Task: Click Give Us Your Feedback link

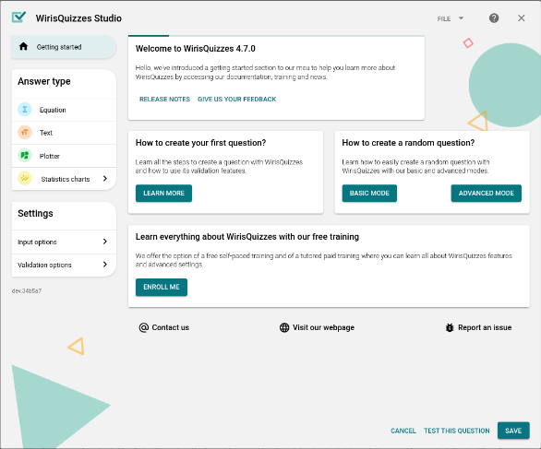Action: 236,100
